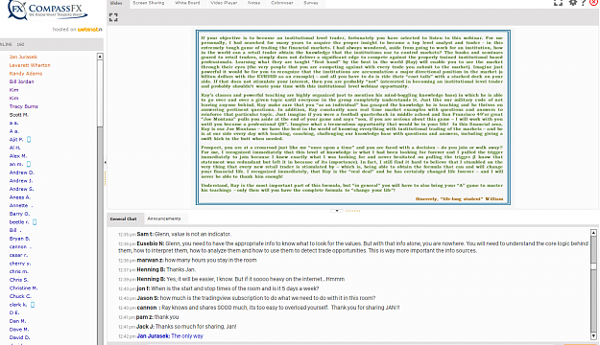Viewport: 600px width, 345px height.
Task: Select attendee David D.
Action: click(x=19, y=337)
